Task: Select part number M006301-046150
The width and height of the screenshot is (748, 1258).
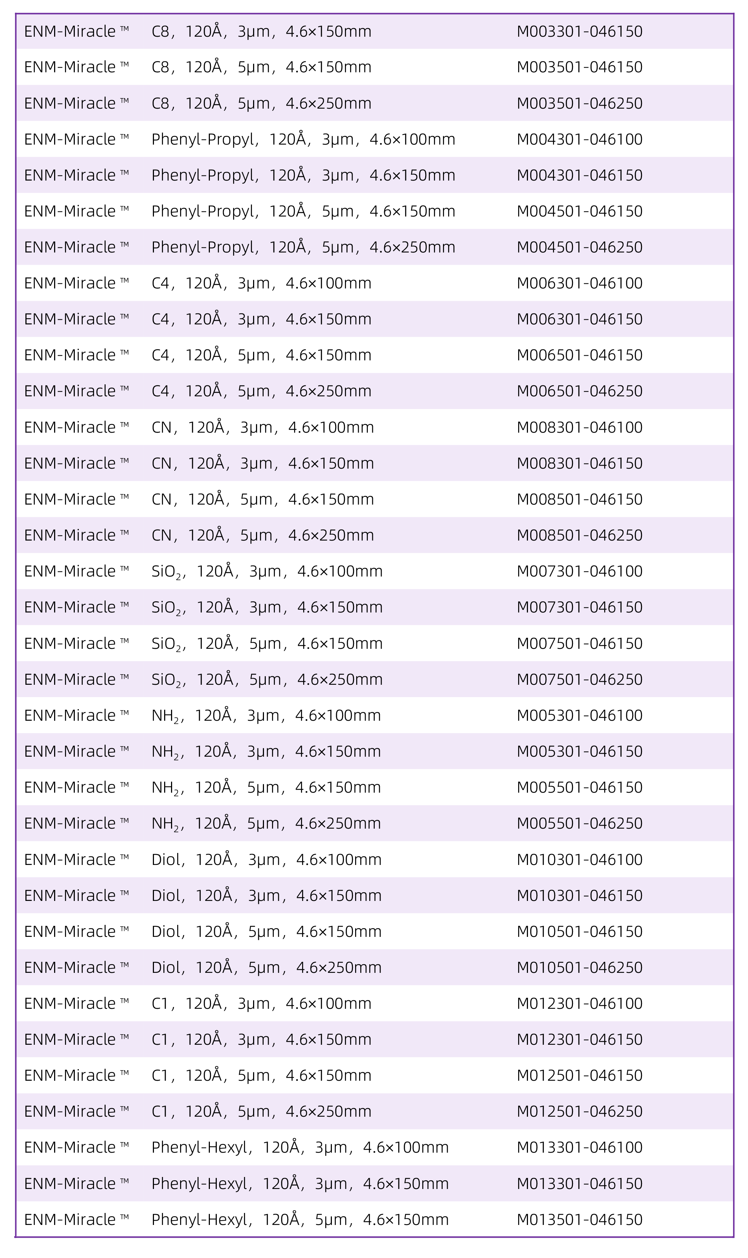Action: pos(579,319)
